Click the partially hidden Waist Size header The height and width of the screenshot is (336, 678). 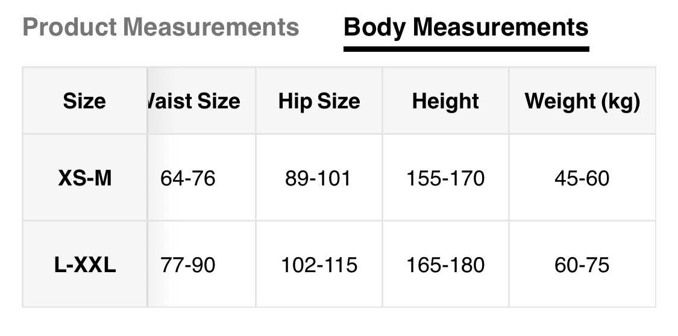pos(194,101)
